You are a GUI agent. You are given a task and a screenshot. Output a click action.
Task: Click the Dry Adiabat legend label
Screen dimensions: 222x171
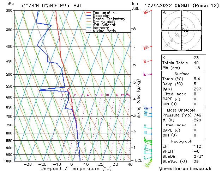(x=104, y=22)
